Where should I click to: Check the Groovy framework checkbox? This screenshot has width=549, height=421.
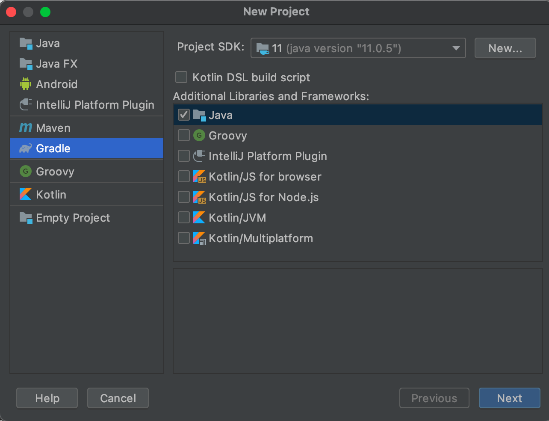click(184, 135)
